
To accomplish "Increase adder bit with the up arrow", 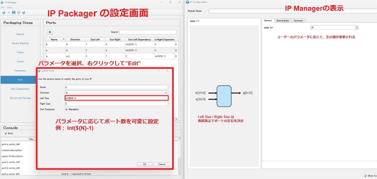I will pos(357,27).
